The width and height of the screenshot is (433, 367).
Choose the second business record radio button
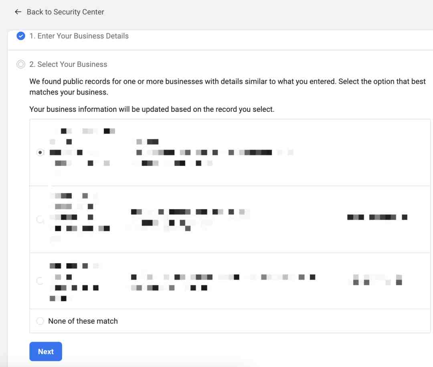[x=40, y=220]
